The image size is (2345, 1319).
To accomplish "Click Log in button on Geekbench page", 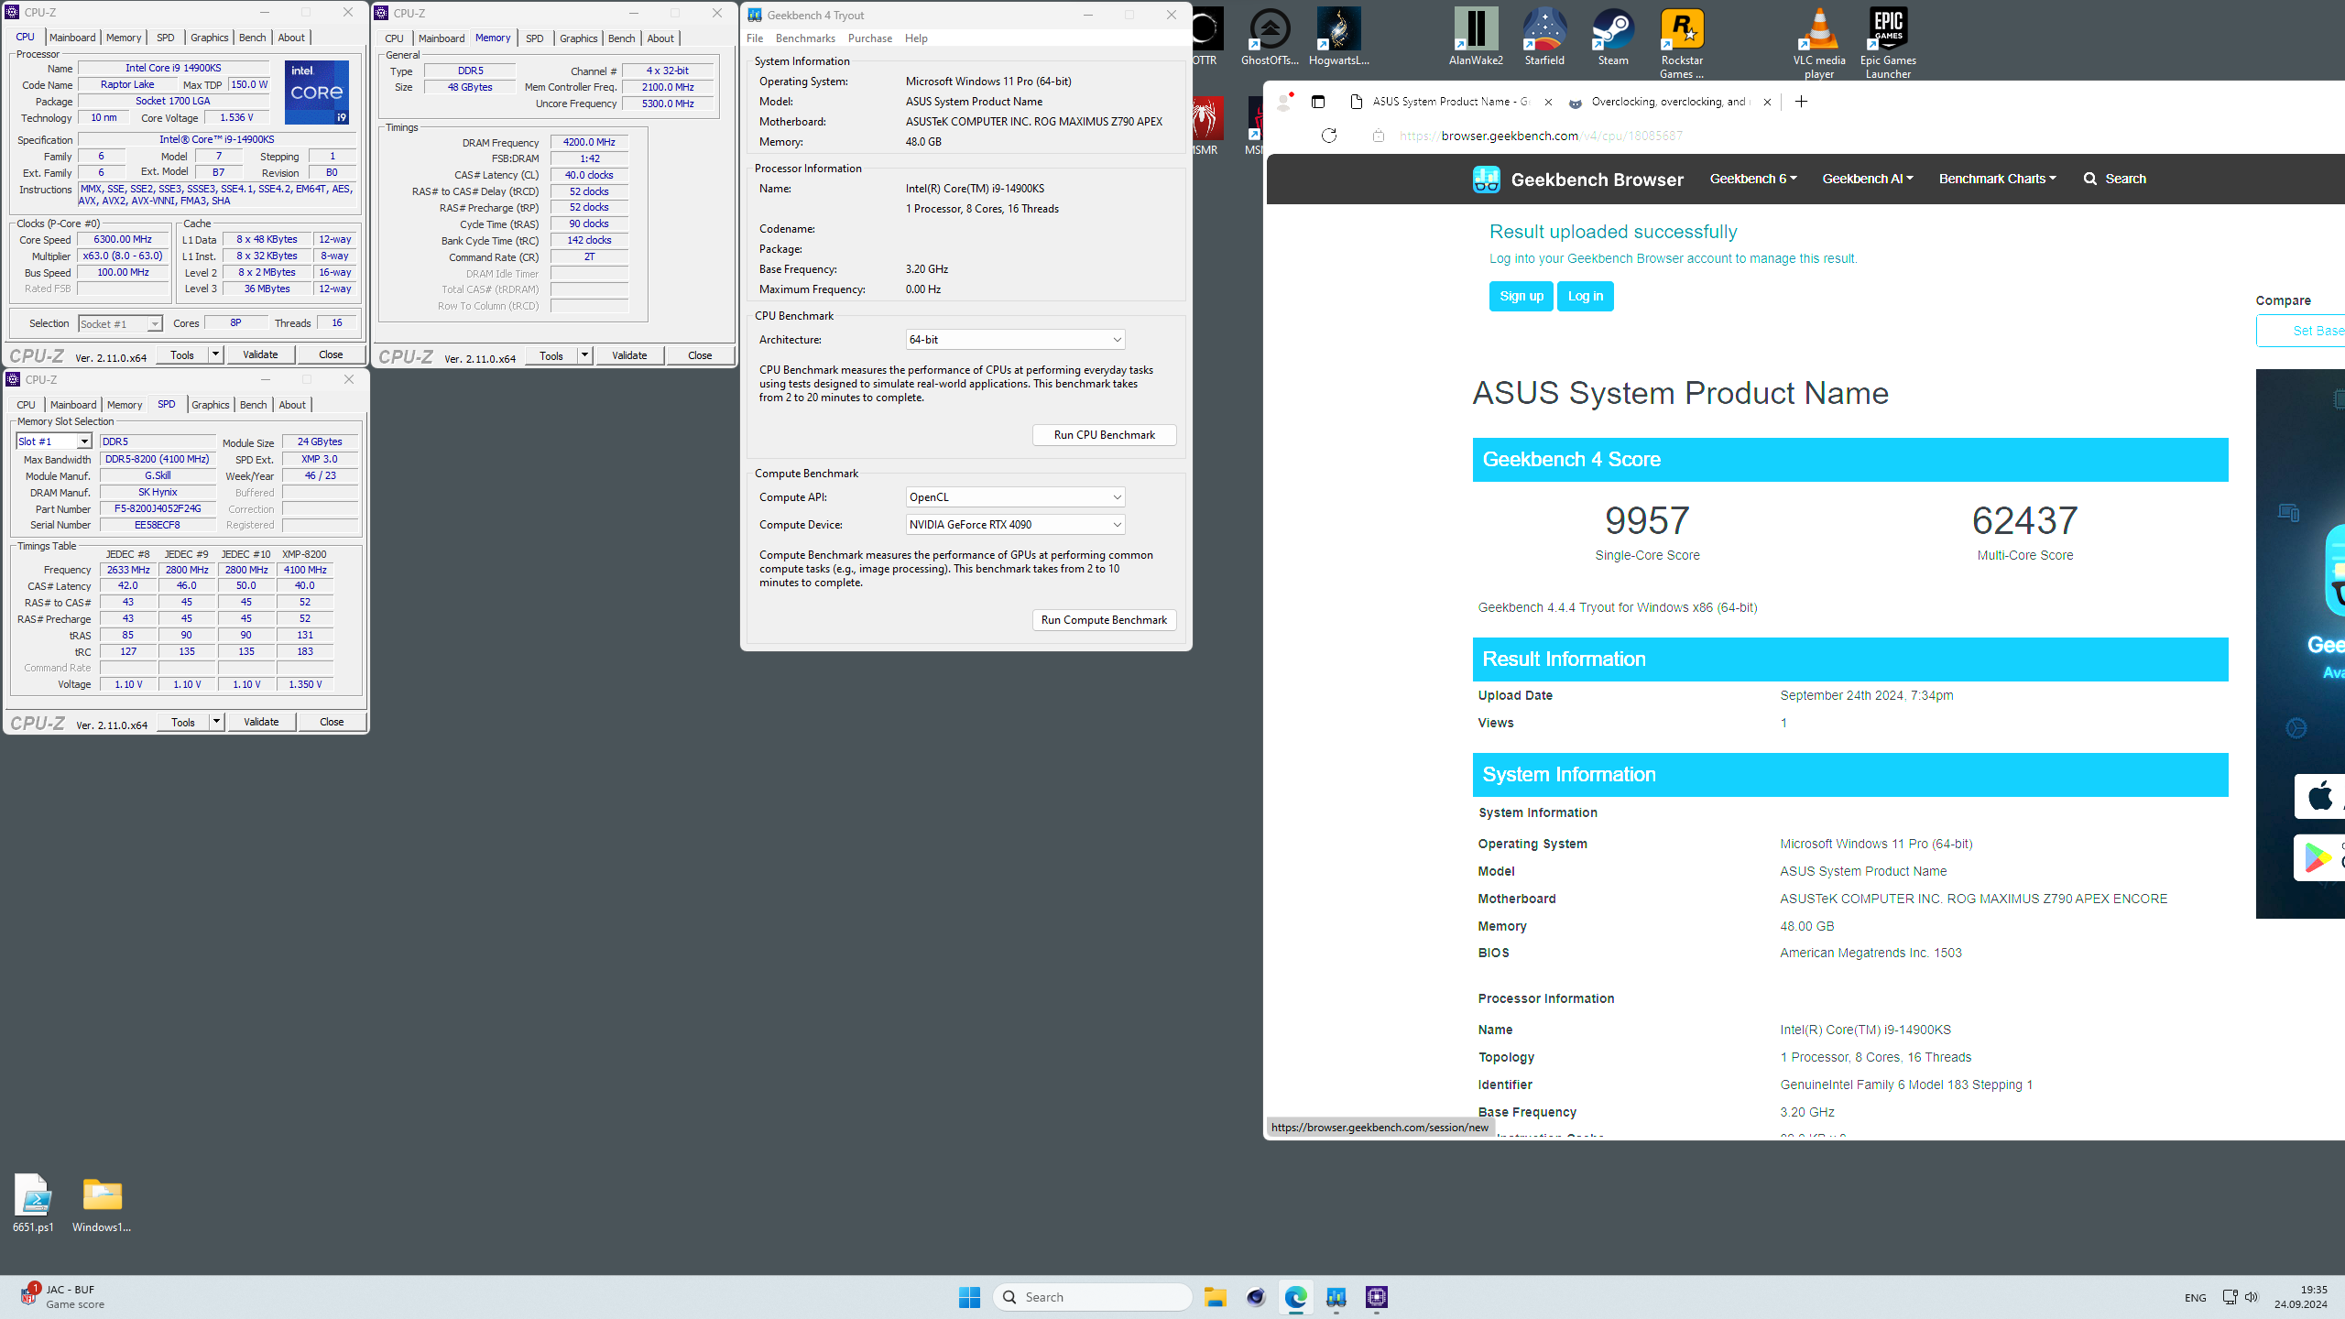I will pyautogui.click(x=1586, y=296).
